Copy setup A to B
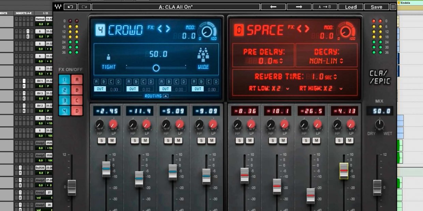Viewport: 423px width, 211px height. [325, 7]
